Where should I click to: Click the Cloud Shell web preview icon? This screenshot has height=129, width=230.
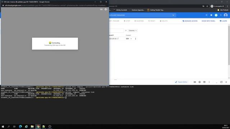pos(204,82)
